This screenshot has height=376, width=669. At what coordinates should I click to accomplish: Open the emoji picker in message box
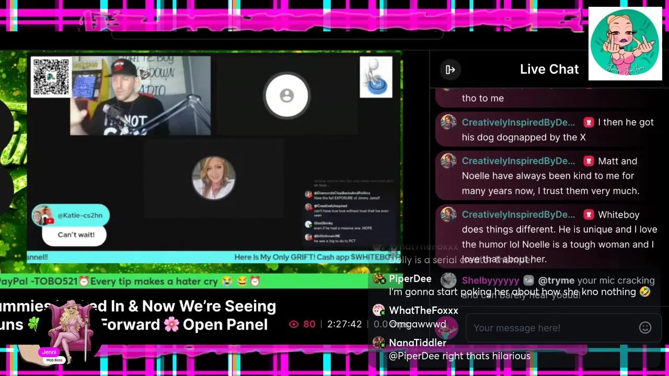click(x=645, y=327)
